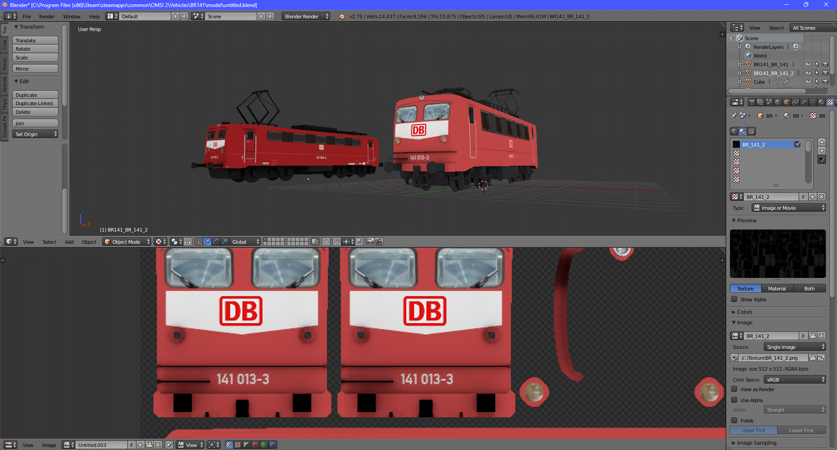The width and height of the screenshot is (837, 450).
Task: Open the Color Space sRGB dropdown
Action: 795,380
